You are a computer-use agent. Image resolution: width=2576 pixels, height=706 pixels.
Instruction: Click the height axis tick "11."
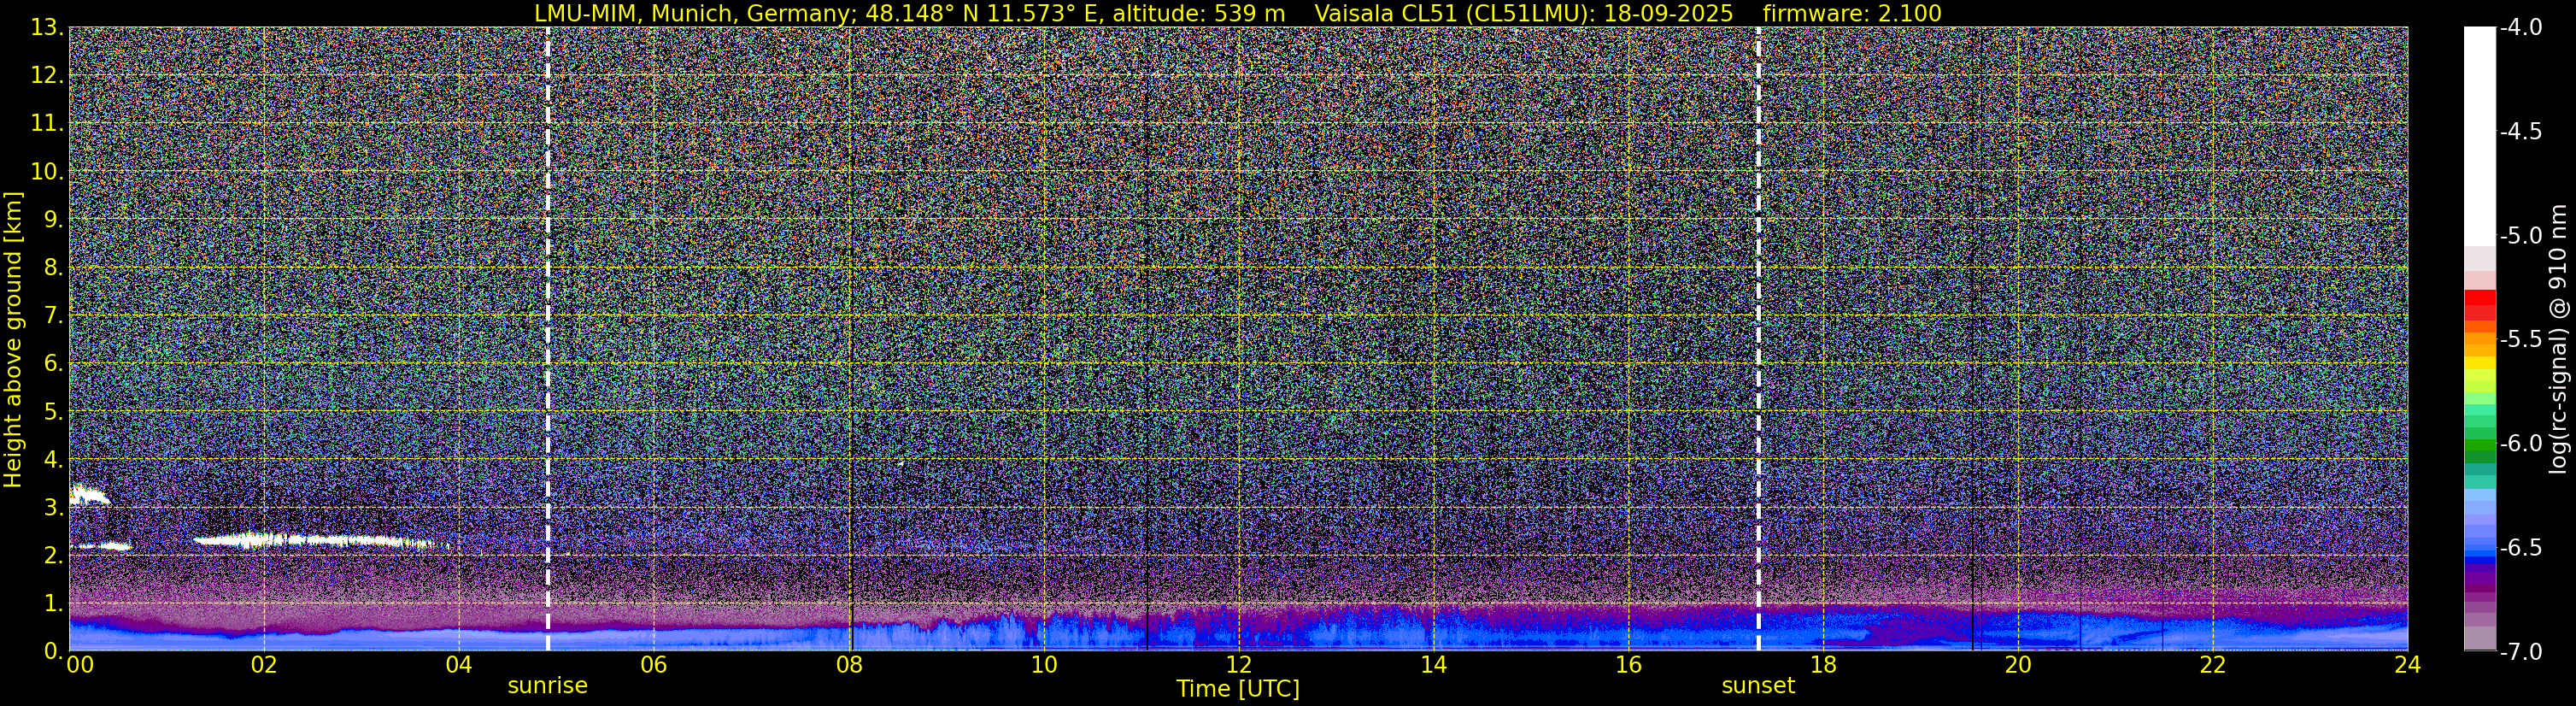48,123
